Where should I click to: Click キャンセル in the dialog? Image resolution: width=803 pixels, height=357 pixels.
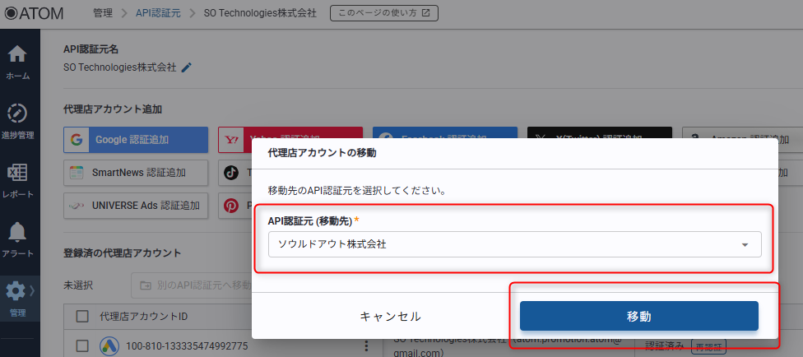tap(390, 316)
